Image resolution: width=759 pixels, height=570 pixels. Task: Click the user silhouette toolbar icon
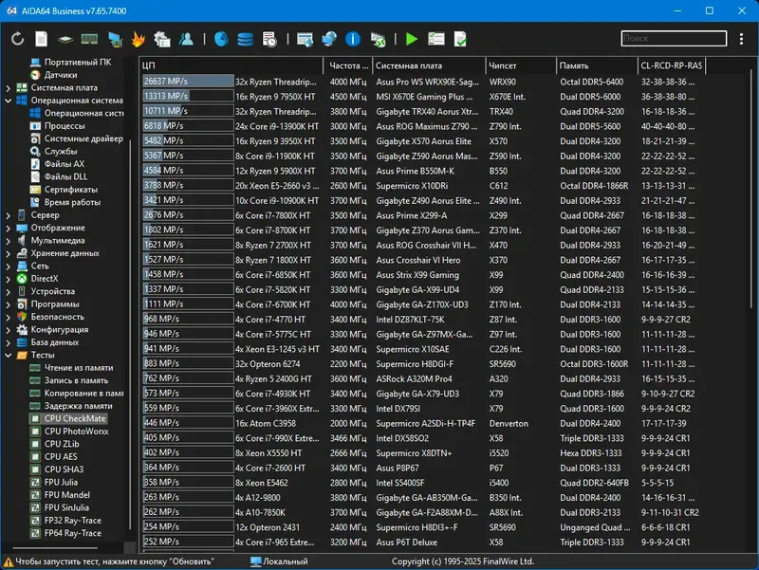point(186,39)
